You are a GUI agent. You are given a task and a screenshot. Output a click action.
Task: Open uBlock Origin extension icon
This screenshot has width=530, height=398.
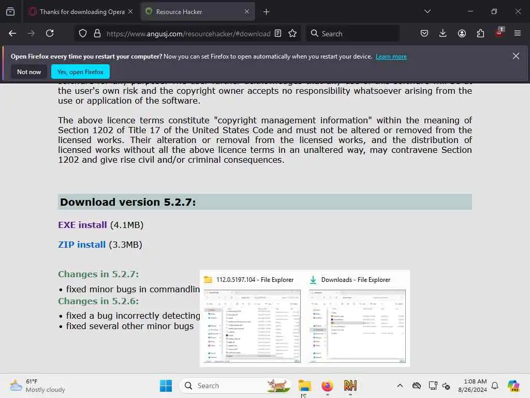(x=499, y=33)
